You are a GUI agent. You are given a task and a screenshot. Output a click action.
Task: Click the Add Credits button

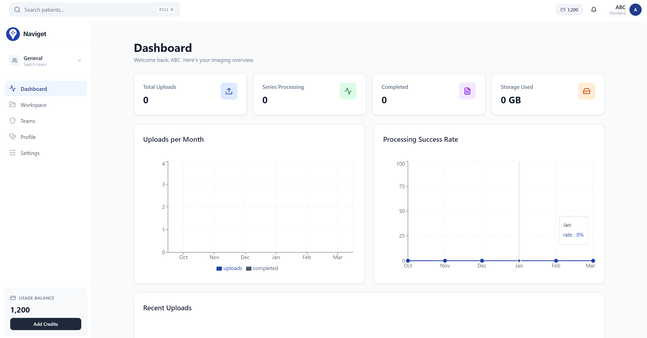(x=46, y=324)
